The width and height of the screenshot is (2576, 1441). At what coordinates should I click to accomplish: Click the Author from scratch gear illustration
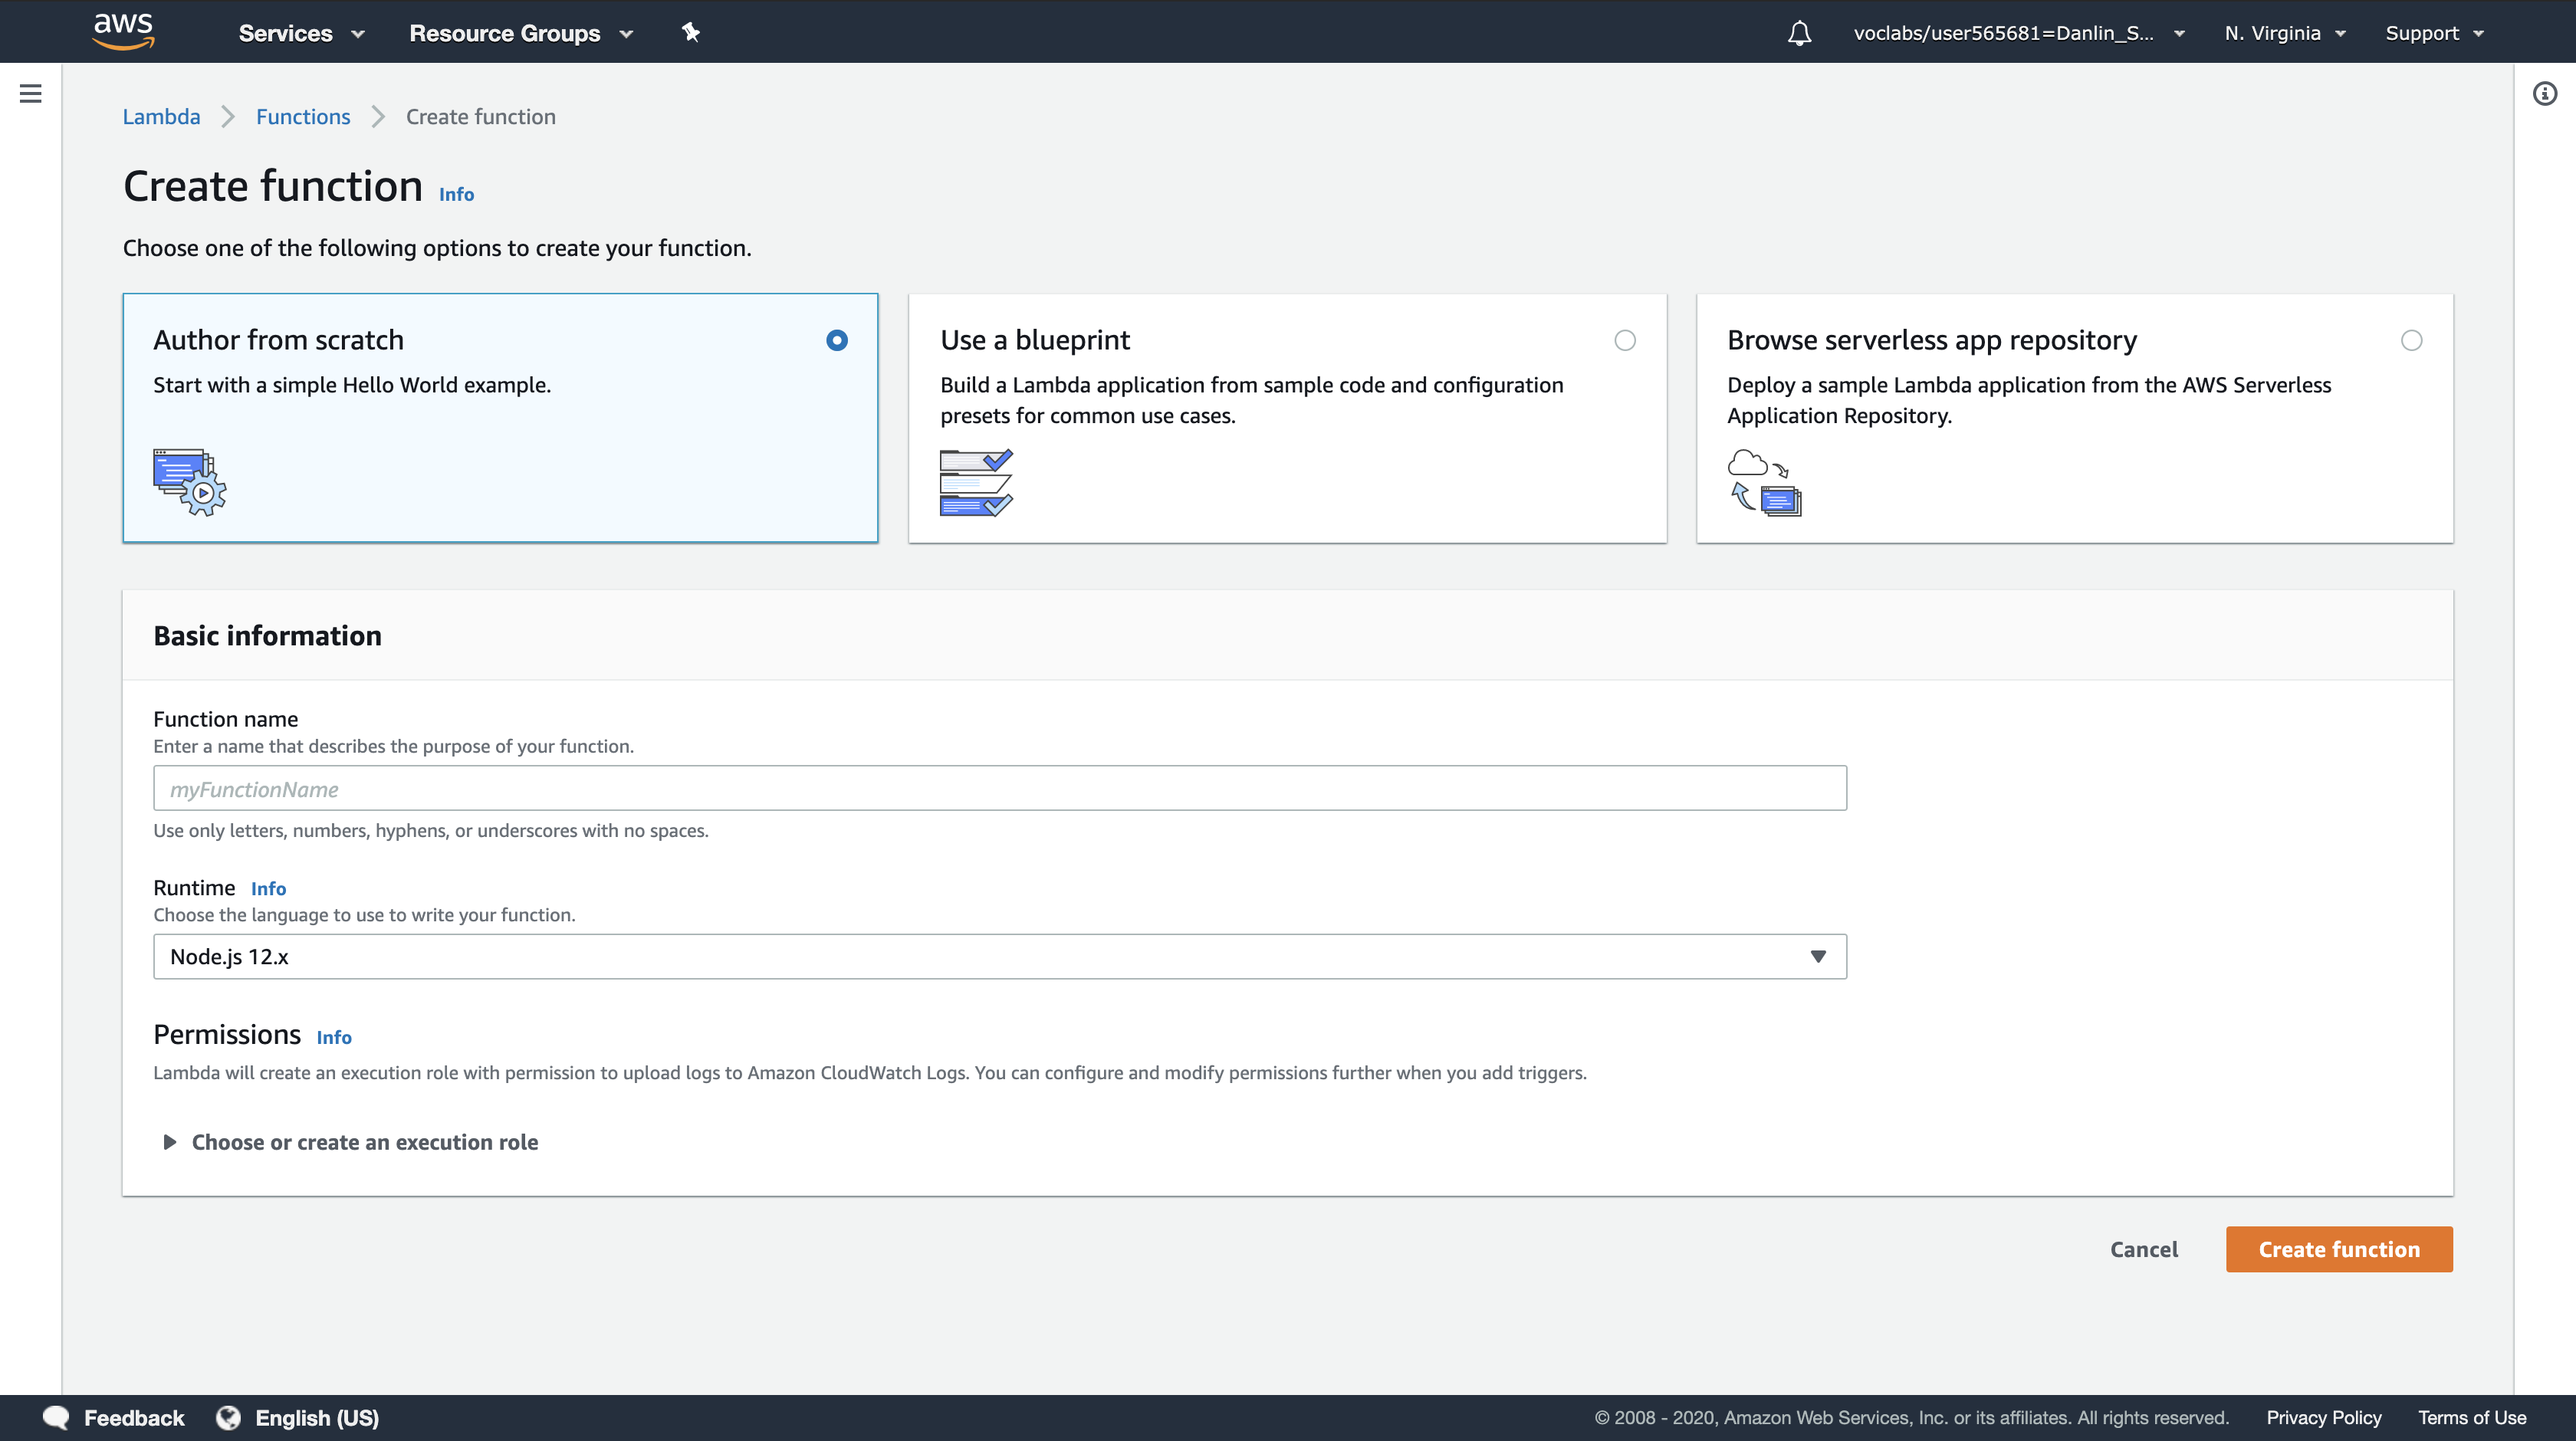[189, 482]
